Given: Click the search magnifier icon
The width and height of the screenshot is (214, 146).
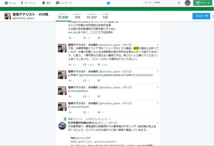Looking at the screenshot, I should [179, 3].
